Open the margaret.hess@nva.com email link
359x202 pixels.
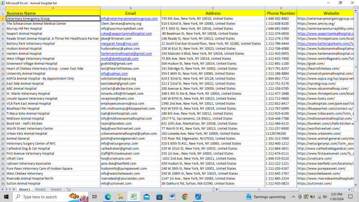pyautogui.click(x=119, y=44)
